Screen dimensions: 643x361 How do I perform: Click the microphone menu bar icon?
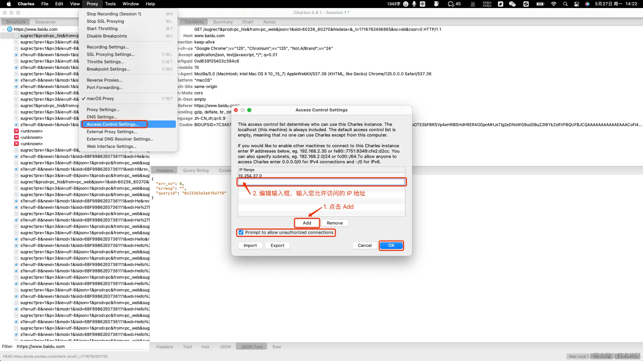pos(414,4)
